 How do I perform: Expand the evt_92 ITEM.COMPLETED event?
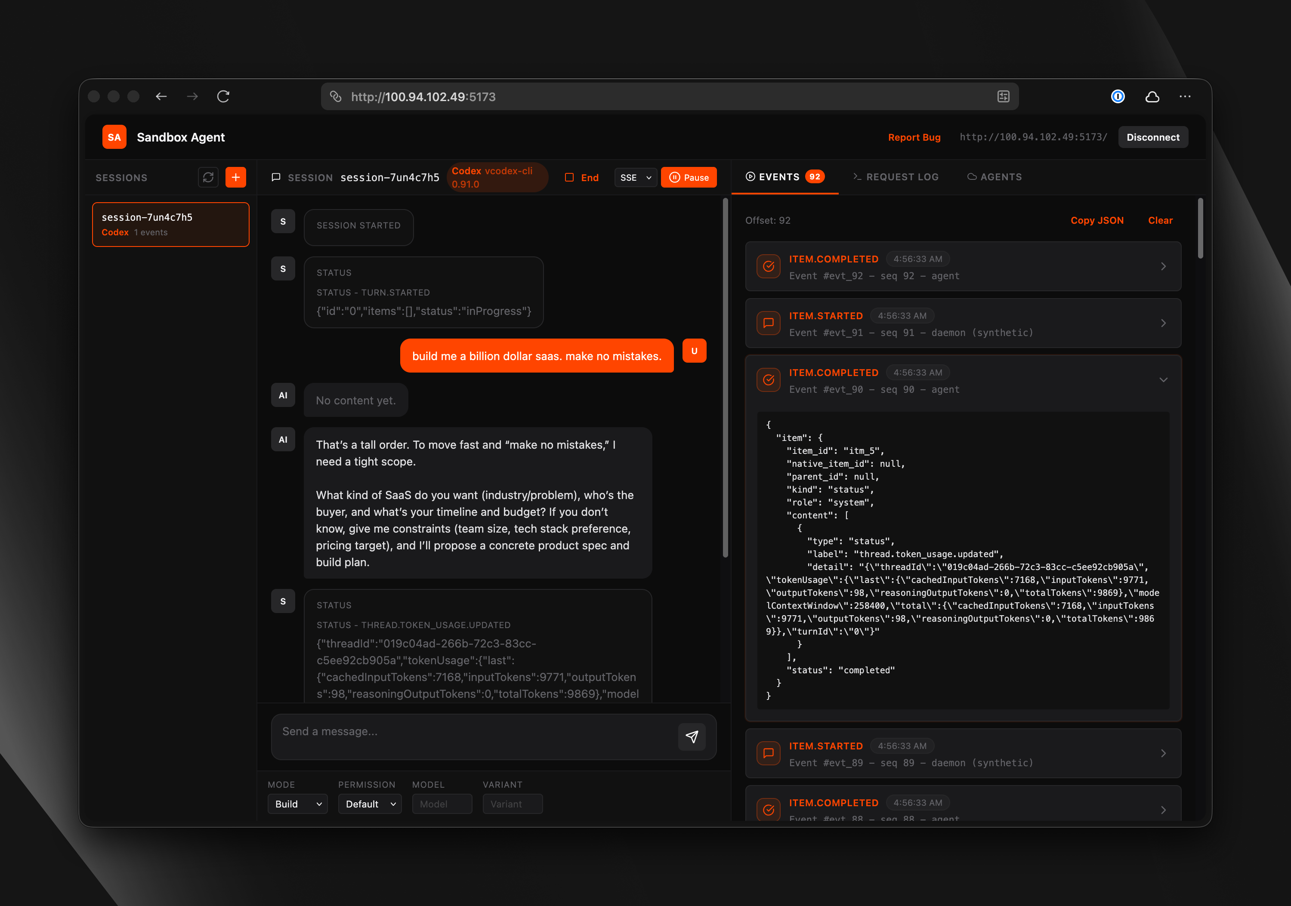click(1163, 266)
